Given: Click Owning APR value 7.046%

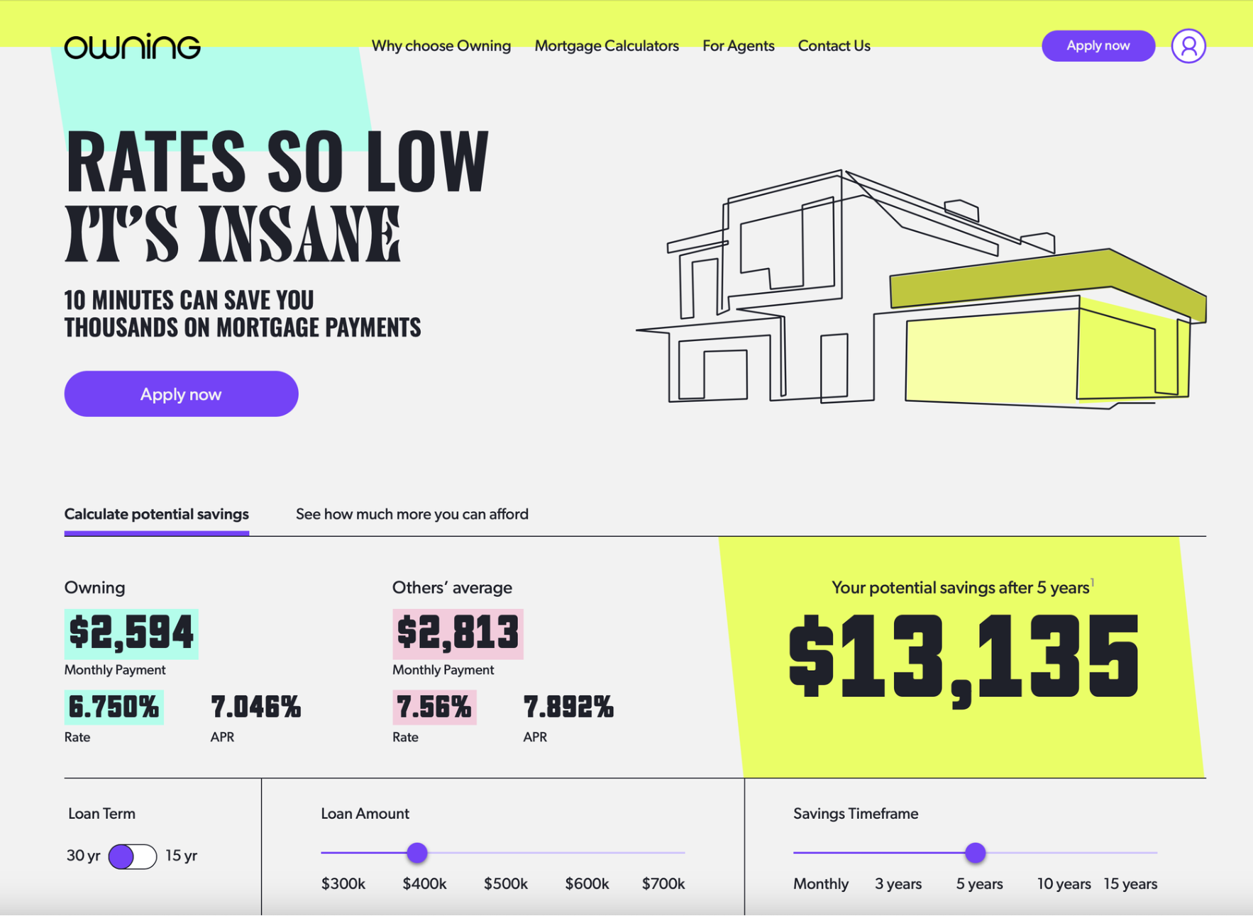Looking at the screenshot, I should tap(256, 707).
